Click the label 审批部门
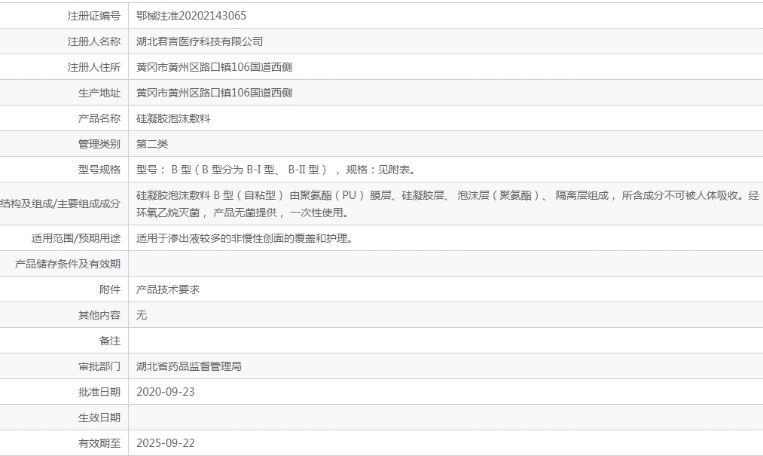Image resolution: width=763 pixels, height=456 pixels. click(x=99, y=366)
